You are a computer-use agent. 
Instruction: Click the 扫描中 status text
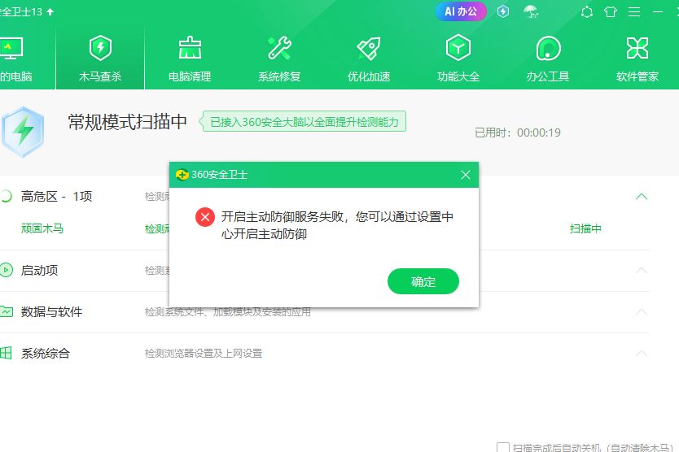585,228
